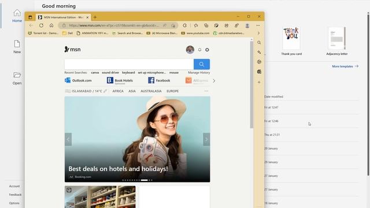Screen dimensions: 370x208
Task: Open the Facebook quick link
Action: click(159, 80)
